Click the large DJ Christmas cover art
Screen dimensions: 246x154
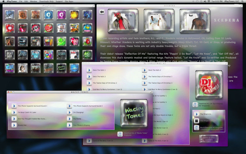209,84
